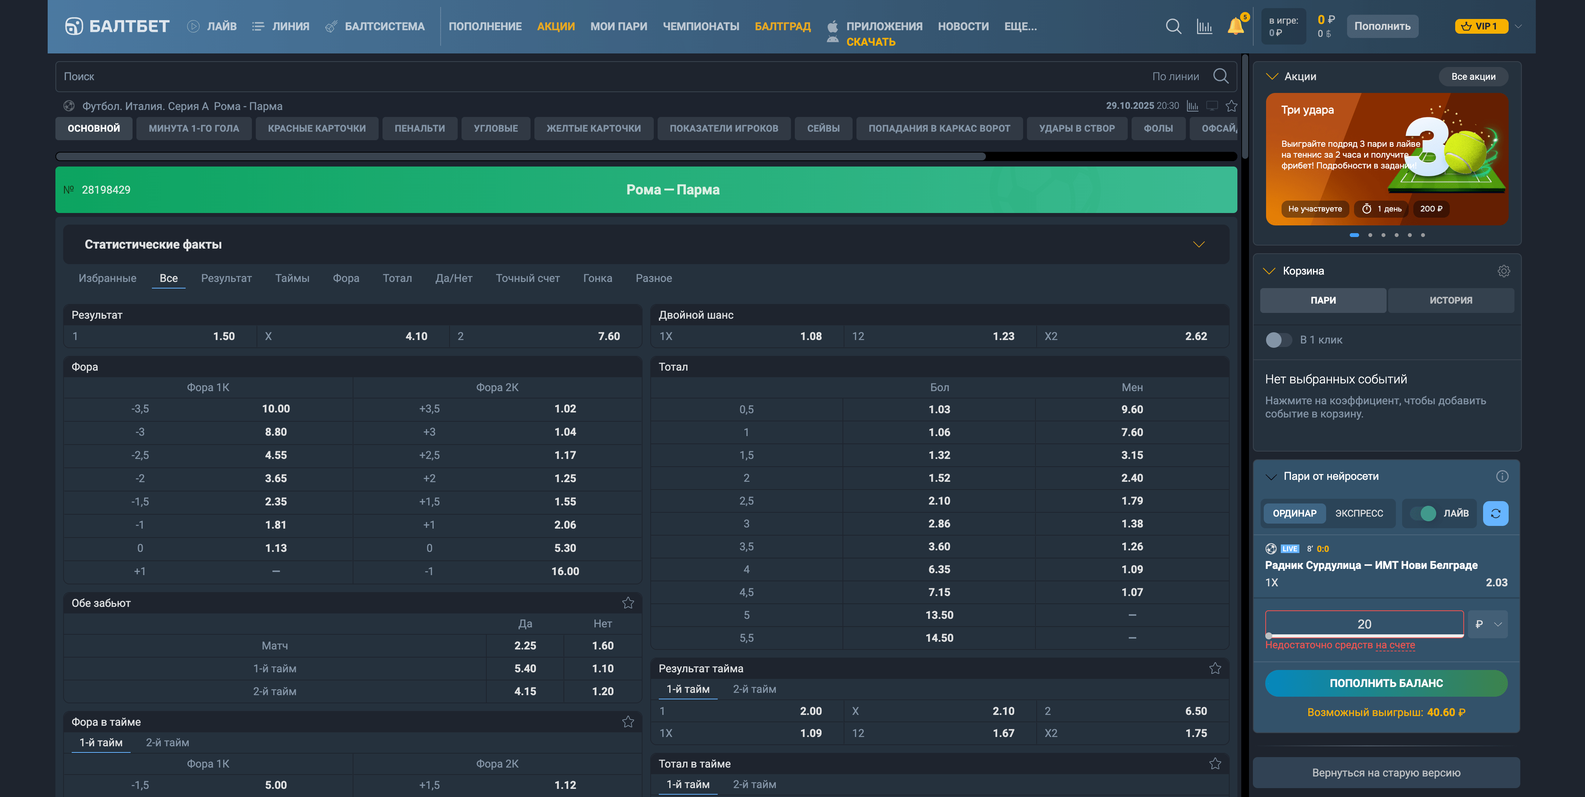This screenshot has width=1585, height=797.
Task: Click ПОПОЛНИТЬ БАЛАНС button
Action: [1386, 683]
